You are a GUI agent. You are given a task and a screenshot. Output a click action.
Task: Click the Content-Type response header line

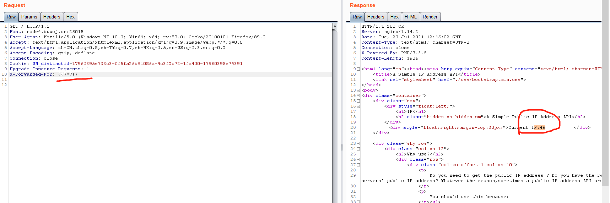415,42
